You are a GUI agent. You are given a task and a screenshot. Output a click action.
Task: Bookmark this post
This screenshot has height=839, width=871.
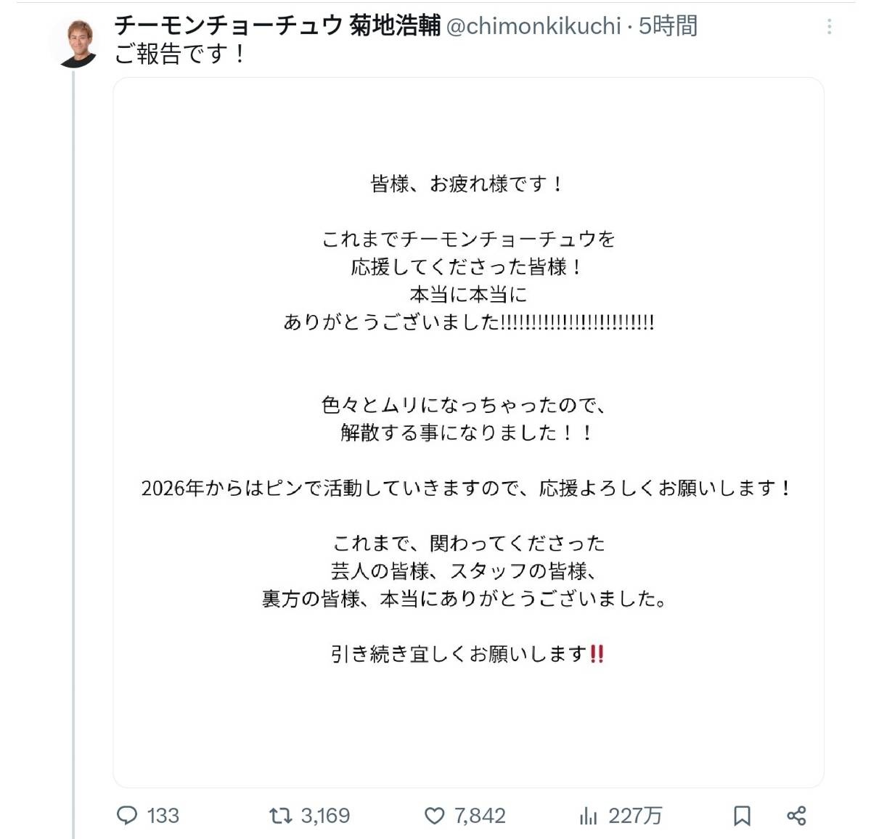pos(742,816)
